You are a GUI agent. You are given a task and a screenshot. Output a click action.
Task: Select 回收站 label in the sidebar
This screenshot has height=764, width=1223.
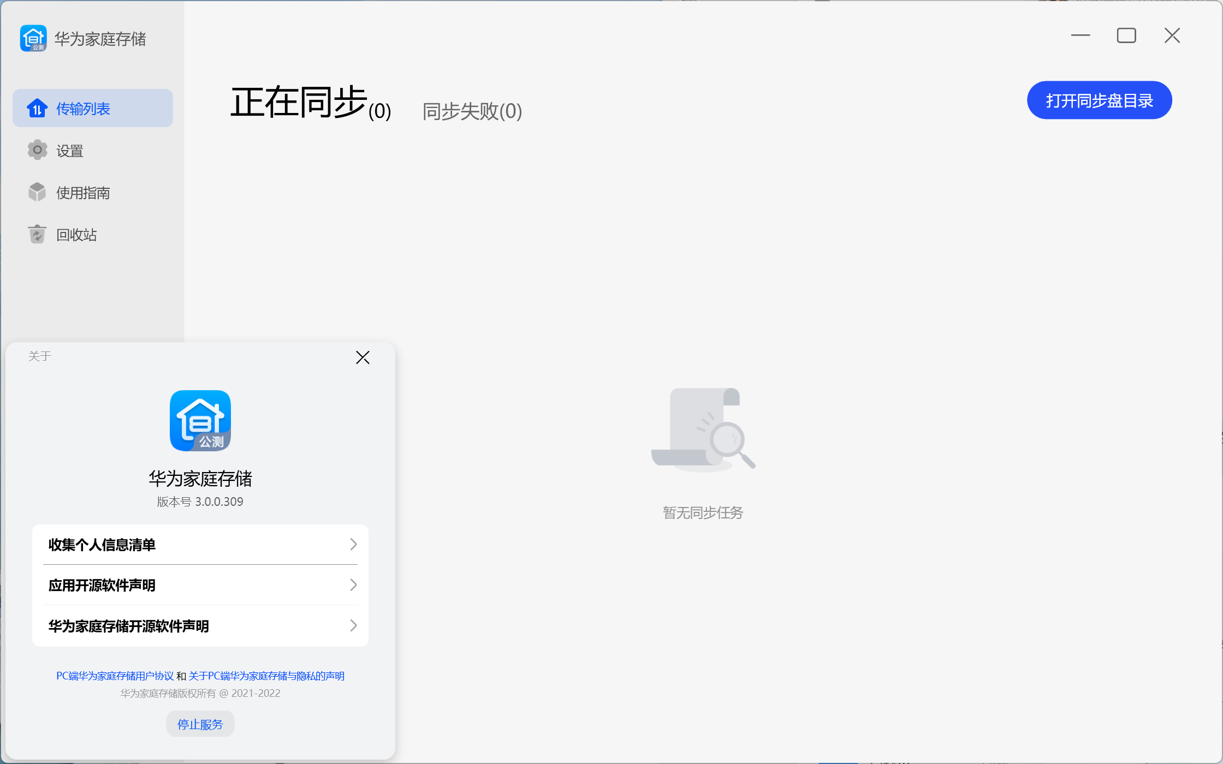click(x=76, y=235)
